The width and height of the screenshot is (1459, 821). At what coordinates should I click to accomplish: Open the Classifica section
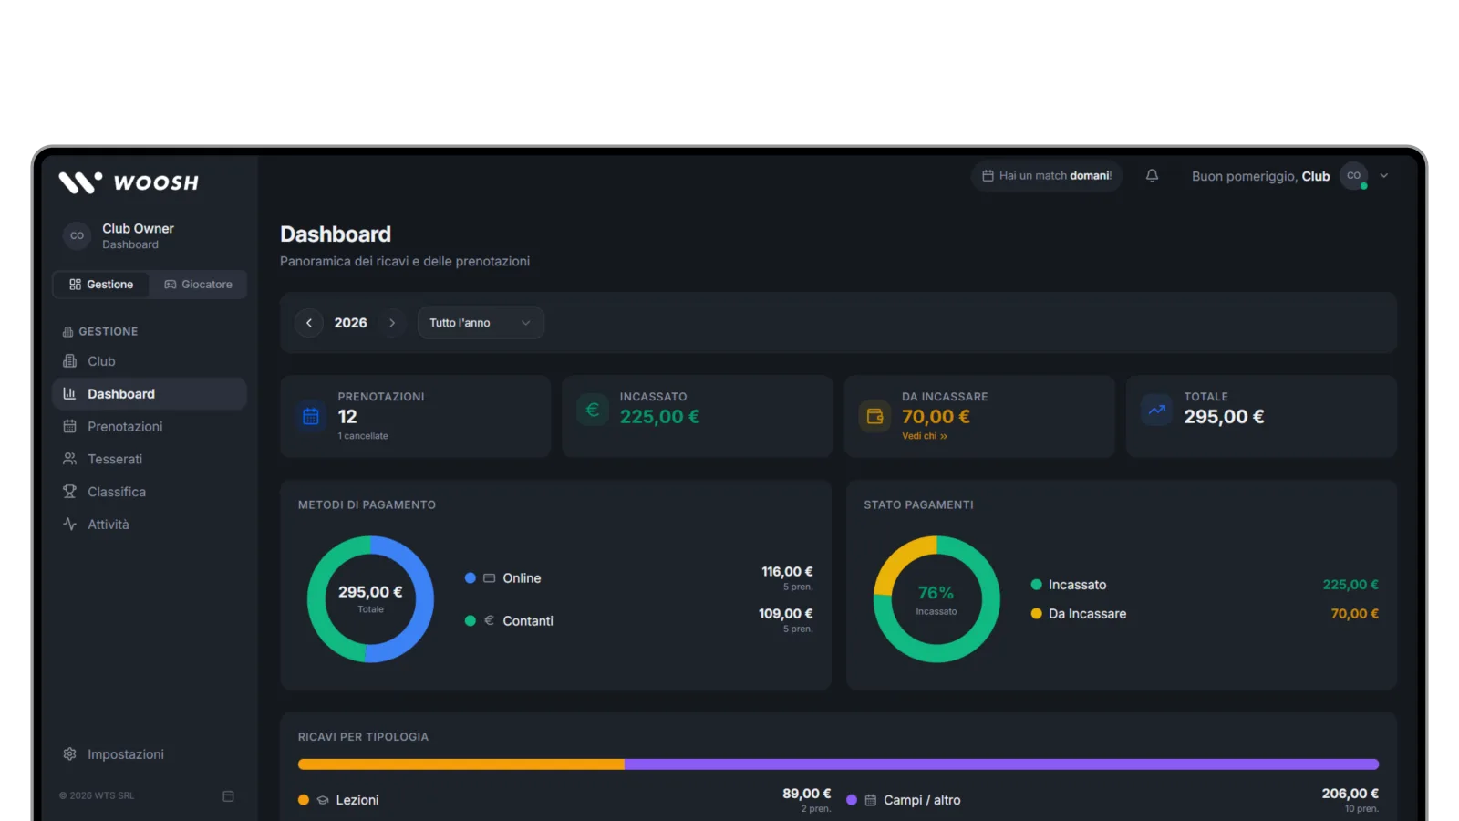[x=150, y=492]
